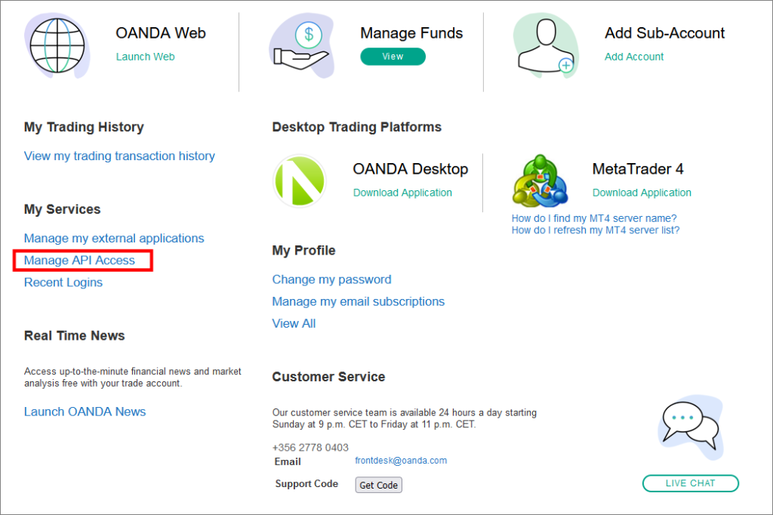The image size is (773, 515).
Task: Click the OANDA Web globe icon
Action: [x=57, y=45]
